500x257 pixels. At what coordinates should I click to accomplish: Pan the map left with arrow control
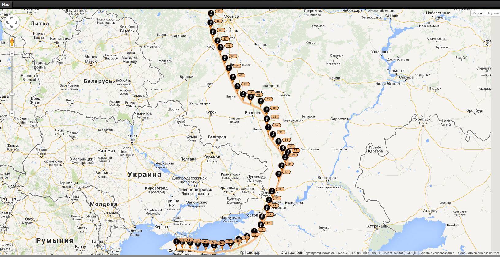click(x=7, y=22)
